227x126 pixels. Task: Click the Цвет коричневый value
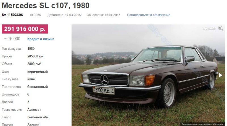37,71
